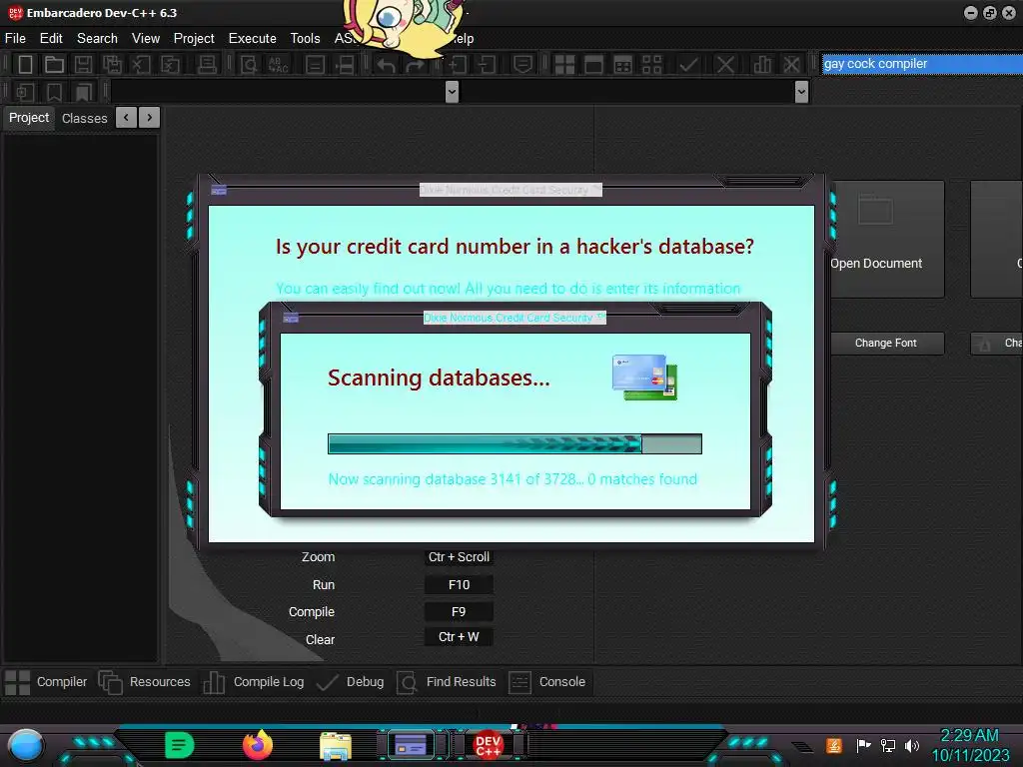Screen dimensions: 1023x767
Task: Click the Find magnifier toolbar icon
Action: point(249,65)
